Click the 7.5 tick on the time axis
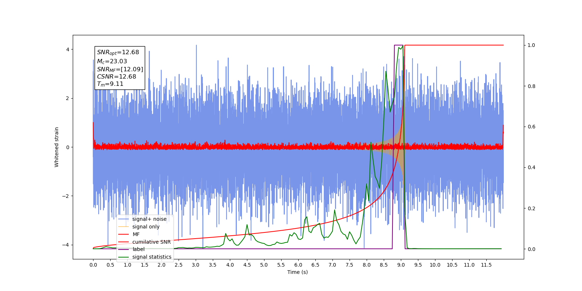The image size is (582, 291). pos(350,265)
